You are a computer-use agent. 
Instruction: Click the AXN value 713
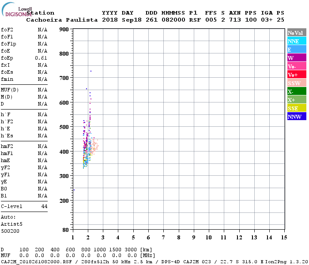coord(235,20)
